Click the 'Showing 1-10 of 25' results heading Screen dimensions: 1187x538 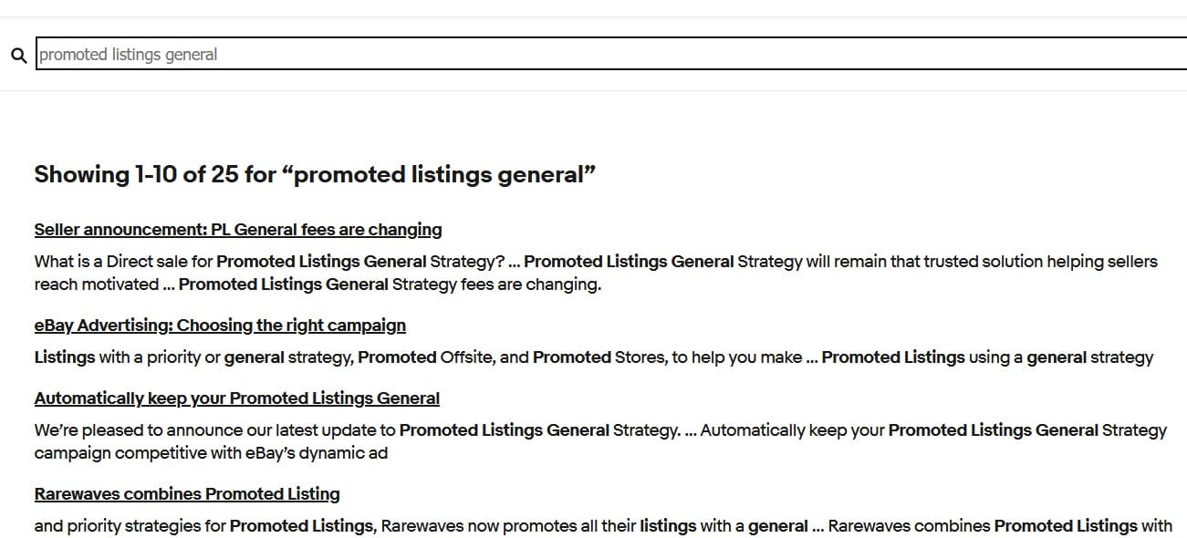pos(155,175)
